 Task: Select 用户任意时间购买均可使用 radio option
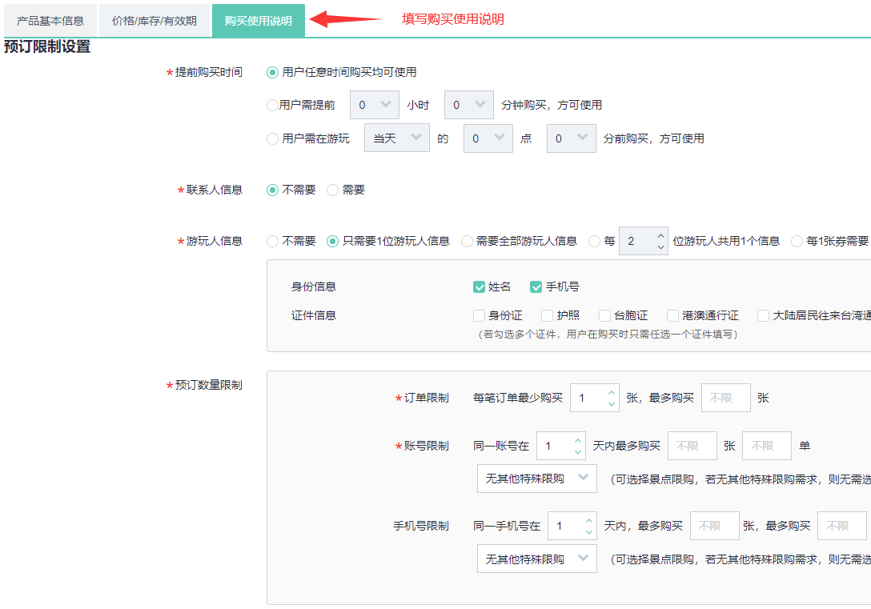tap(273, 72)
